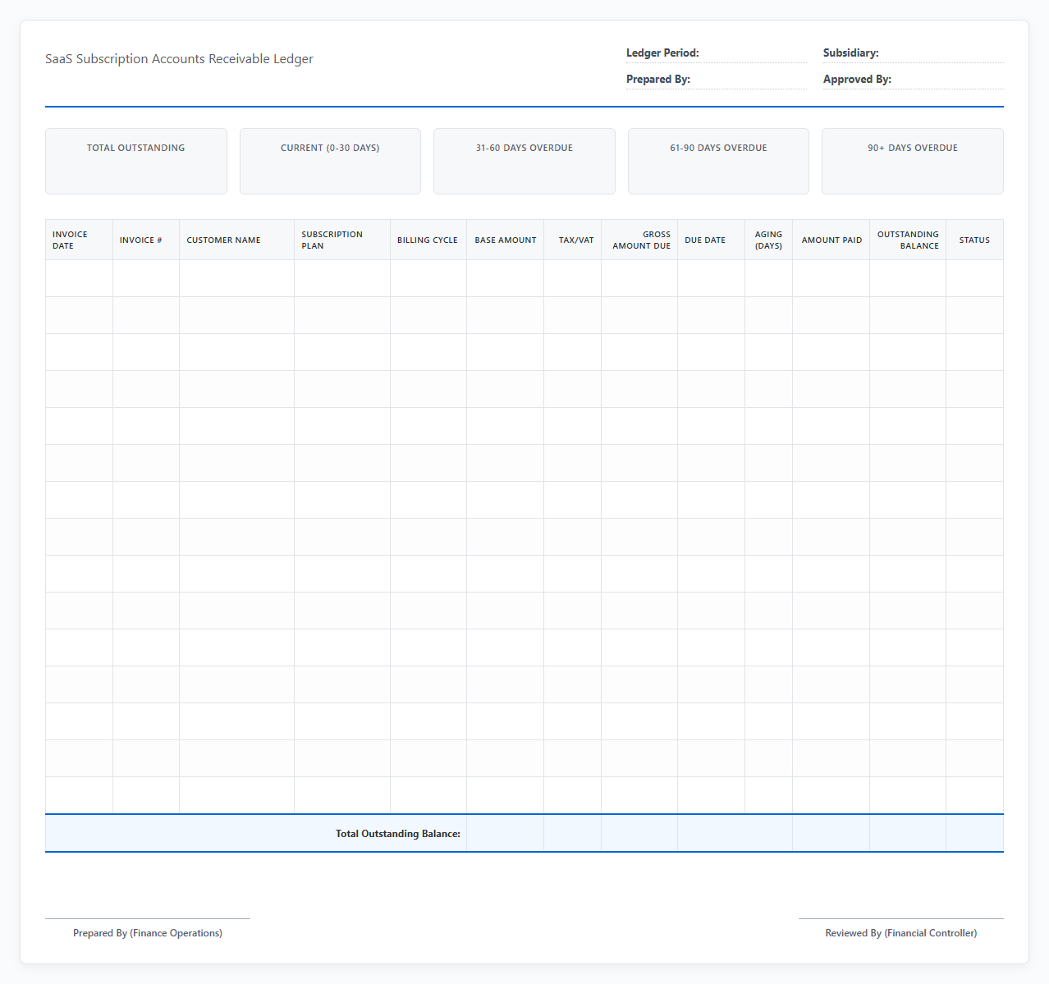Click the Total Outstanding Balance label
Image resolution: width=1049 pixels, height=984 pixels.
coord(398,834)
